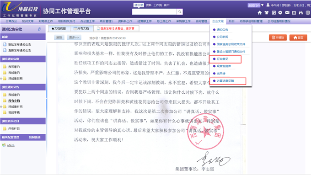
Task: Select 通讯录 search tab
Action: [139, 5]
